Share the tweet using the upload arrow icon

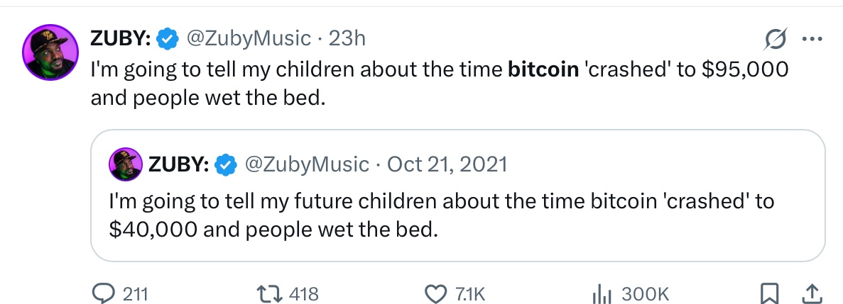pyautogui.click(x=811, y=293)
